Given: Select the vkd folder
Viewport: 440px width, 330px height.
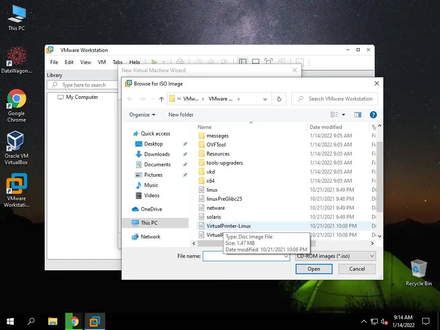Looking at the screenshot, I should point(211,172).
